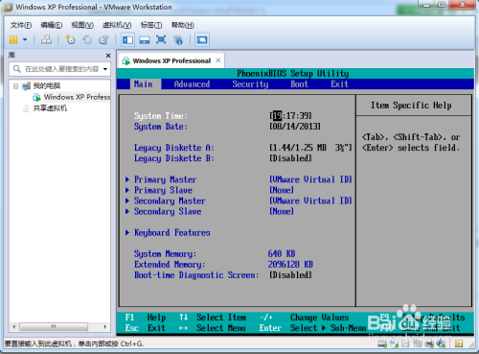The width and height of the screenshot is (479, 354).
Task: Click the Secondary Master VMware Virtual ID value
Action: pos(310,201)
